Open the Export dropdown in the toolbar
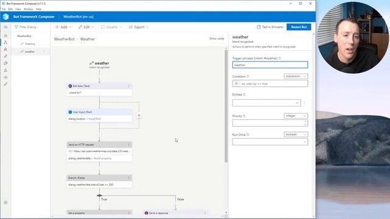Screen dimensions: 390x219 (139, 27)
